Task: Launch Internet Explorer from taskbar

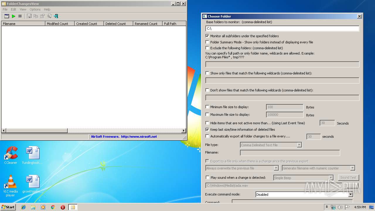Action: click(23, 207)
